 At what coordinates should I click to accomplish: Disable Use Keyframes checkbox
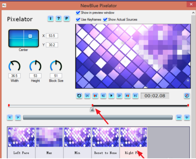click(x=78, y=20)
